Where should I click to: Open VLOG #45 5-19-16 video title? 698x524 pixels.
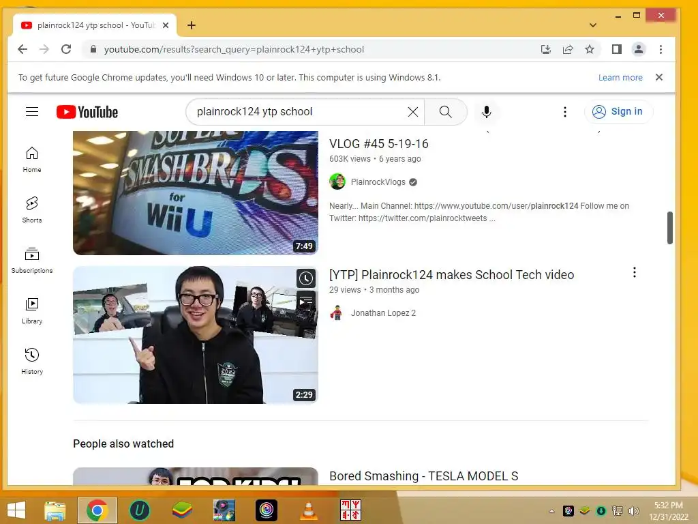pyautogui.click(x=379, y=143)
